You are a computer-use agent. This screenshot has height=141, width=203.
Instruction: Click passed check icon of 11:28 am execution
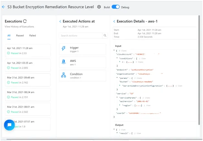(x=8, y=53)
